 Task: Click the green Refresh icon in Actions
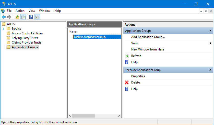pyautogui.click(x=127, y=56)
